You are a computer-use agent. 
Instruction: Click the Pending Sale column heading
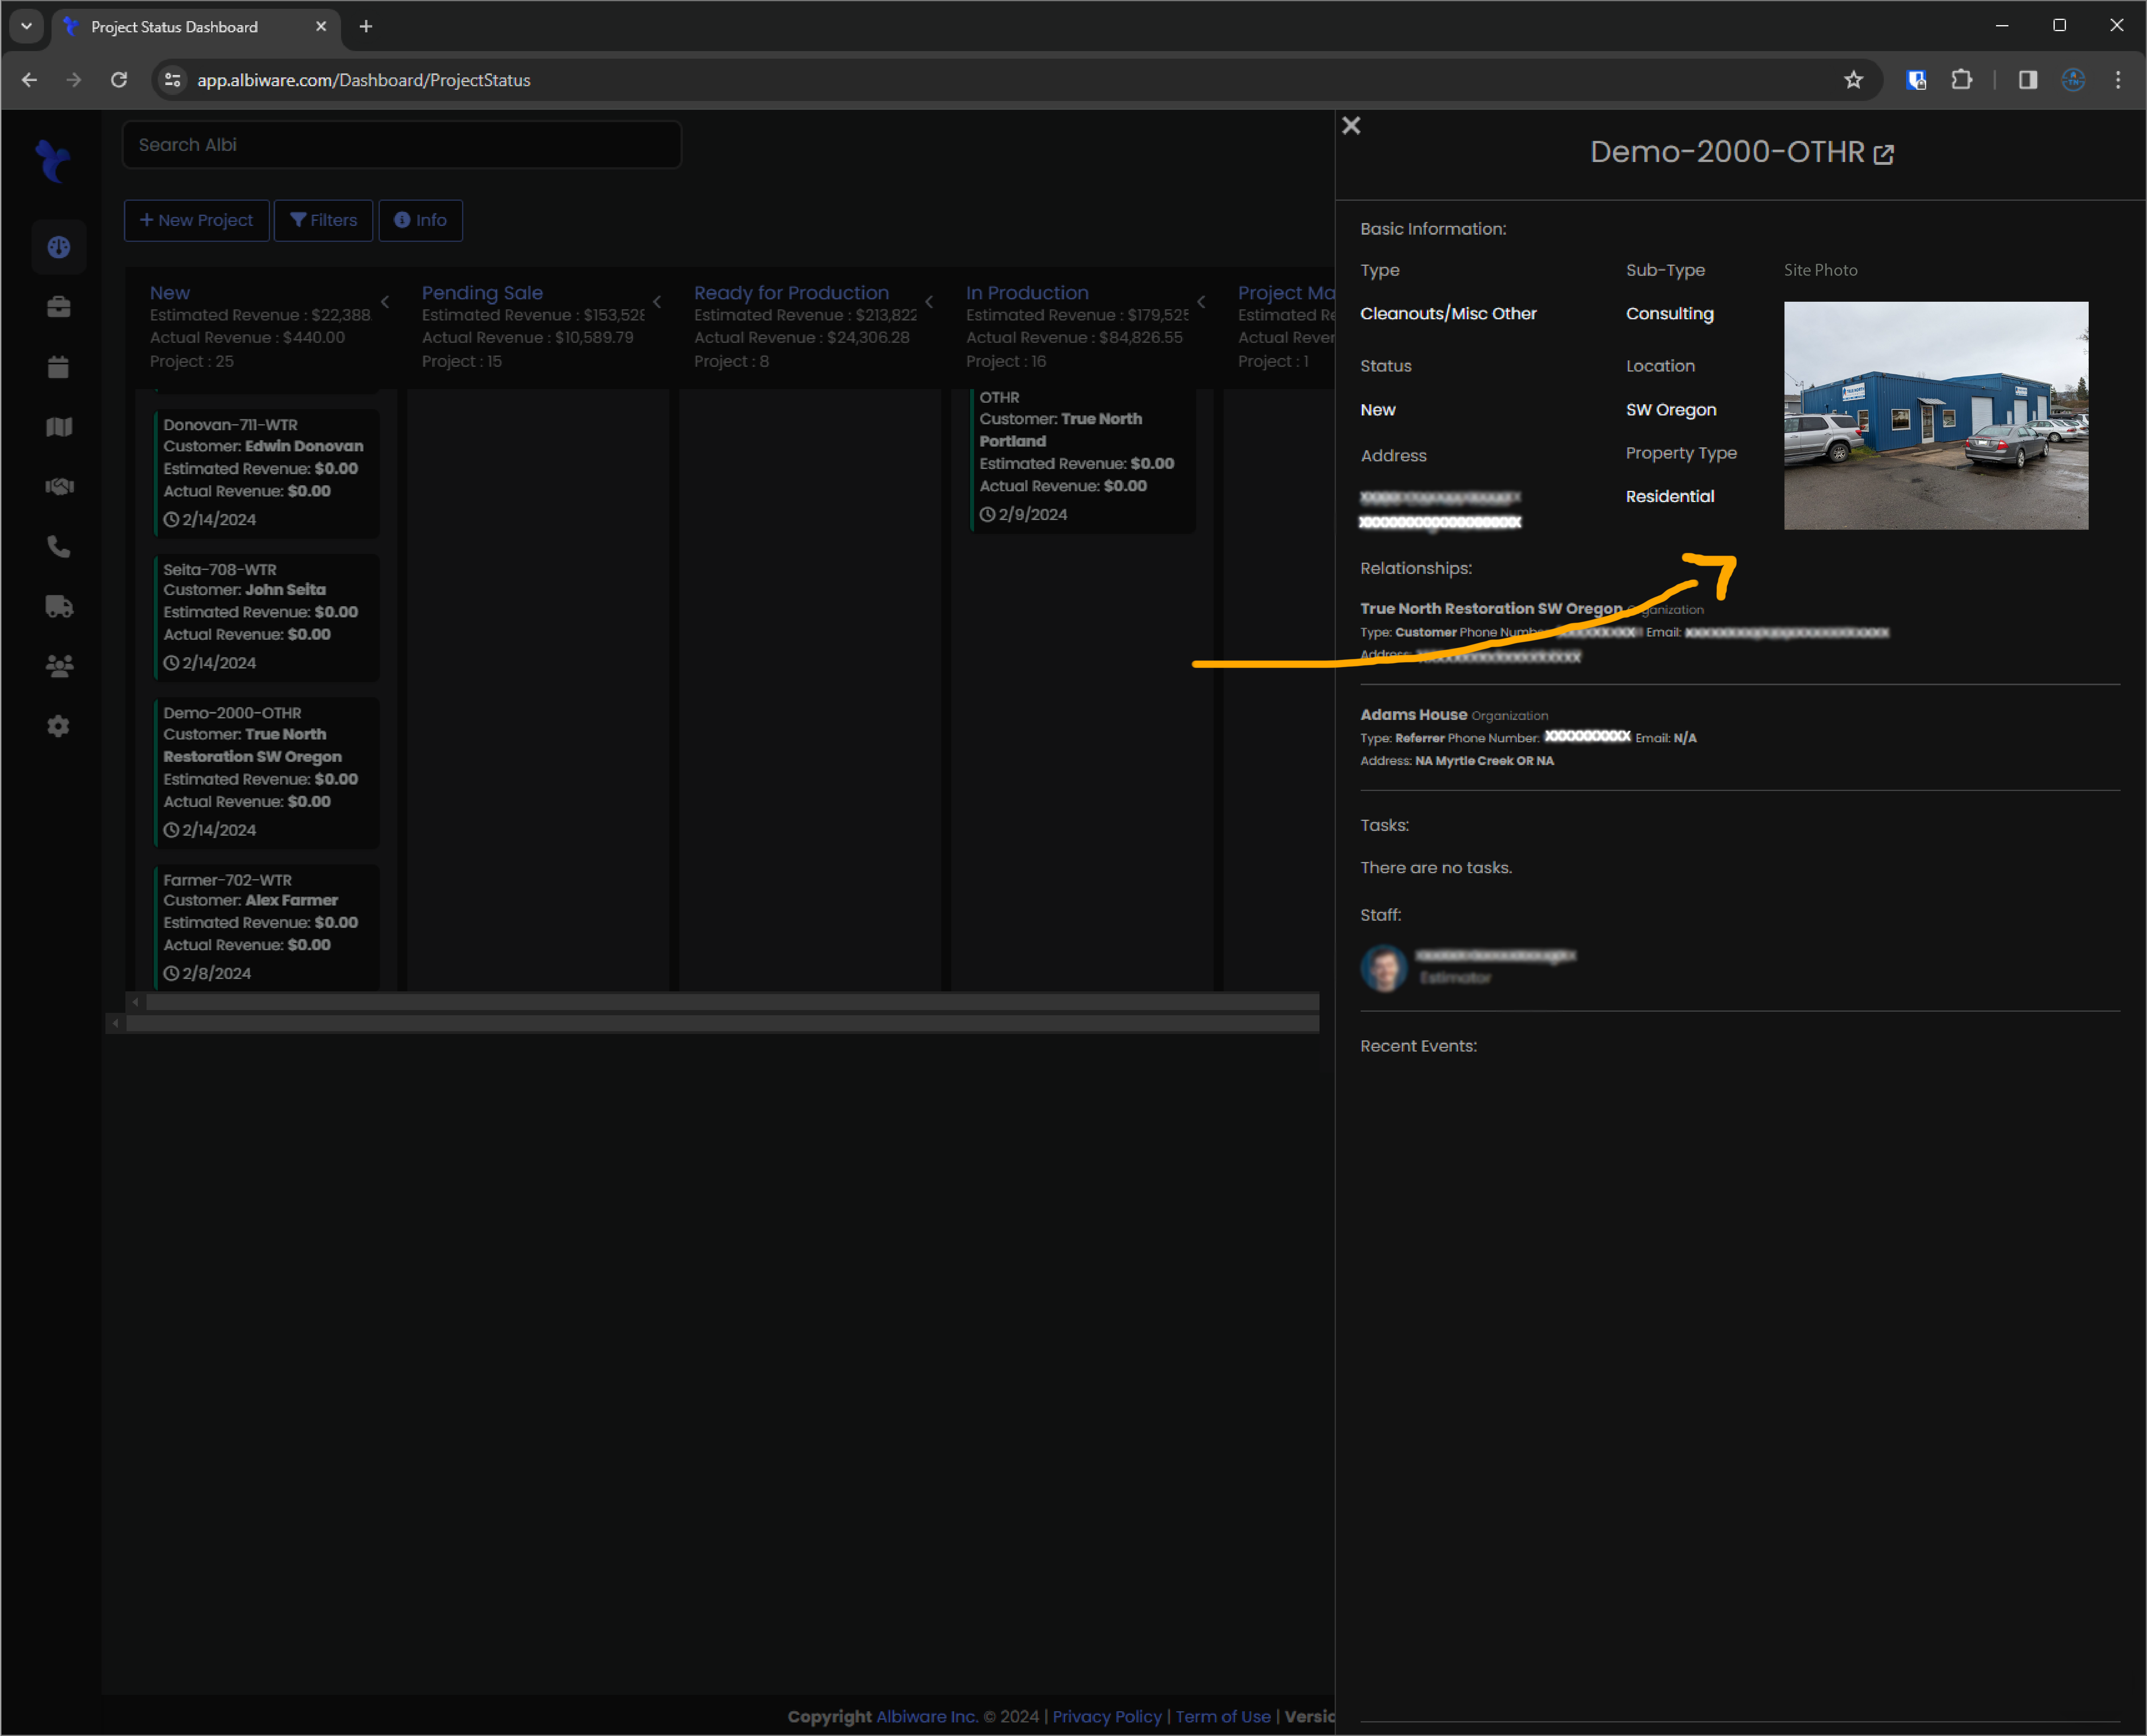pos(482,293)
